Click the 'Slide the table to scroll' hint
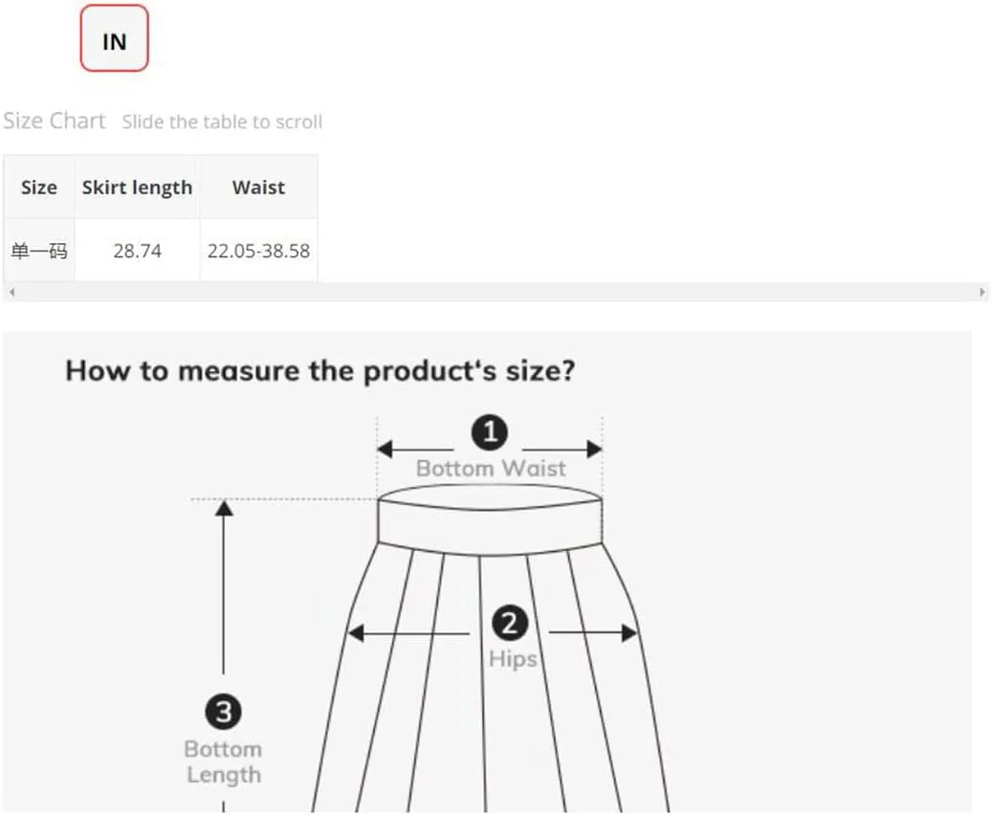 tap(222, 121)
